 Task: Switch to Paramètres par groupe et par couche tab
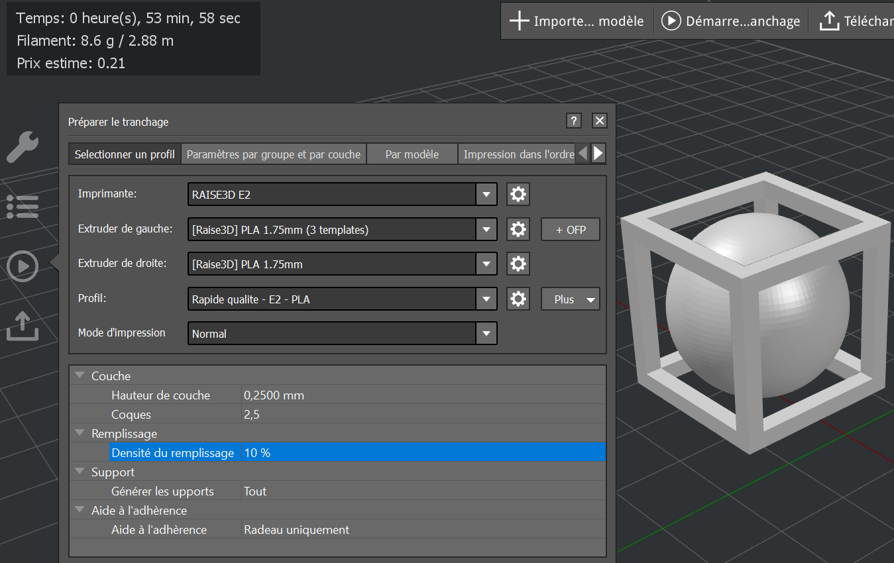[x=274, y=154]
